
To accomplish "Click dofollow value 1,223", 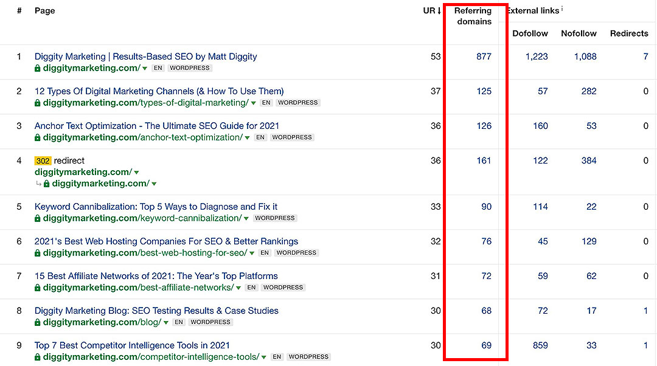I will (x=537, y=57).
